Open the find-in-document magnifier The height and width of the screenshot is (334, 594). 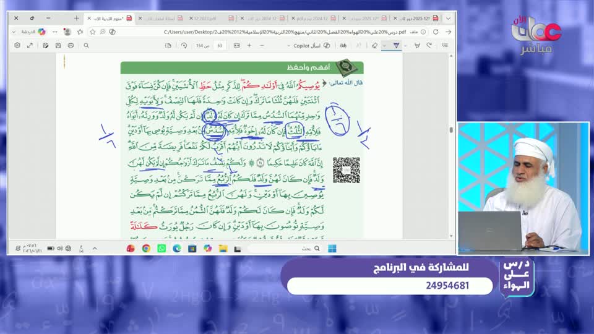pyautogui.click(x=87, y=45)
